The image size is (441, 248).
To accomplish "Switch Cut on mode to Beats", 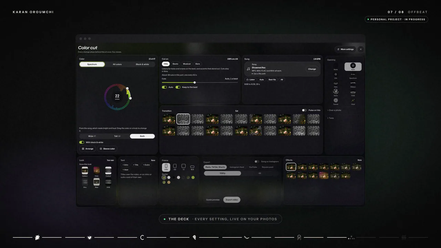I will pyautogui.click(x=175, y=64).
